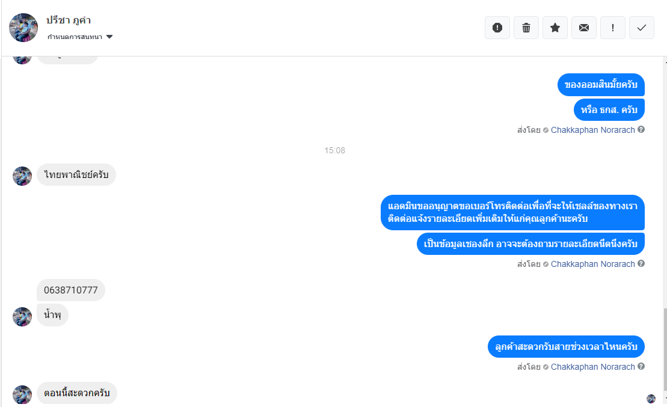The height and width of the screenshot is (407, 667).
Task: Click phone number 0638710777 message
Action: [x=70, y=290]
